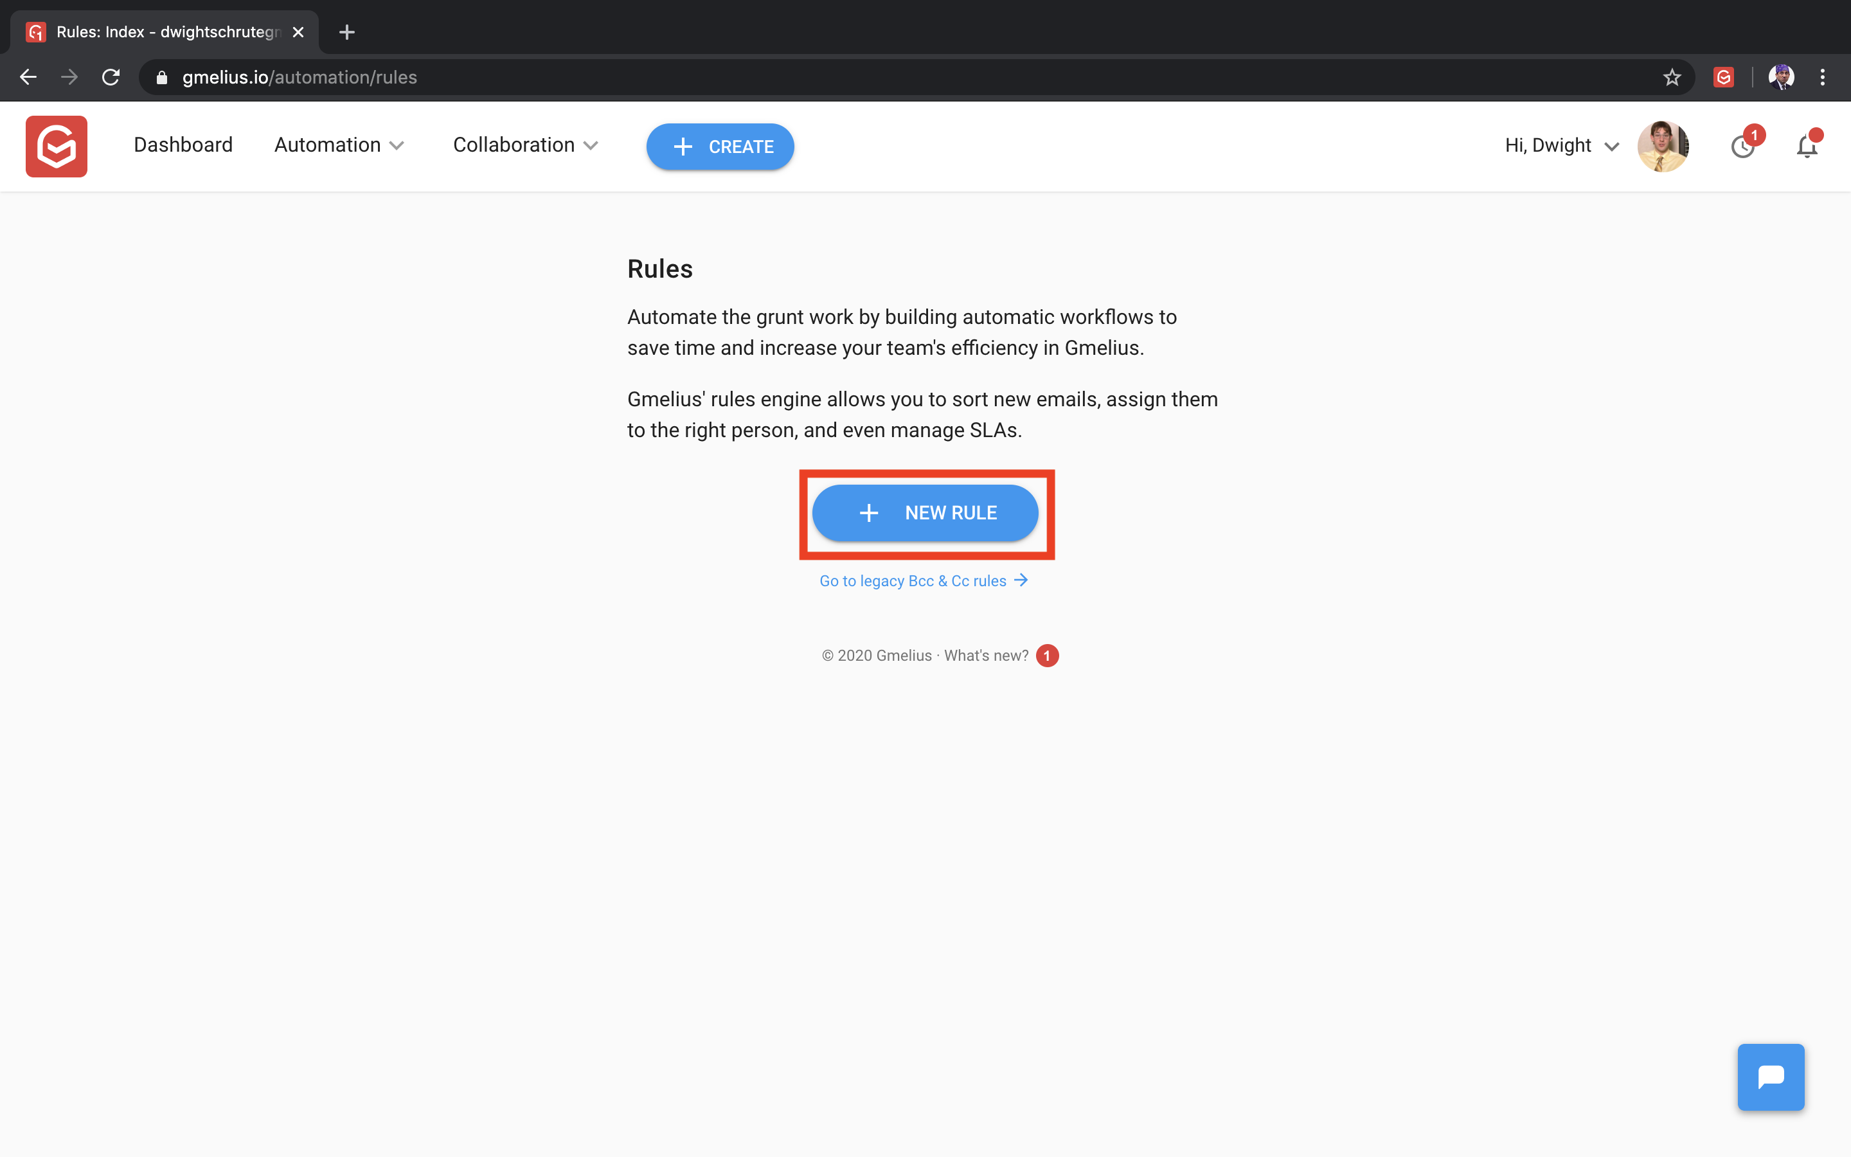
Task: Click the NEW RULE button
Action: (925, 513)
